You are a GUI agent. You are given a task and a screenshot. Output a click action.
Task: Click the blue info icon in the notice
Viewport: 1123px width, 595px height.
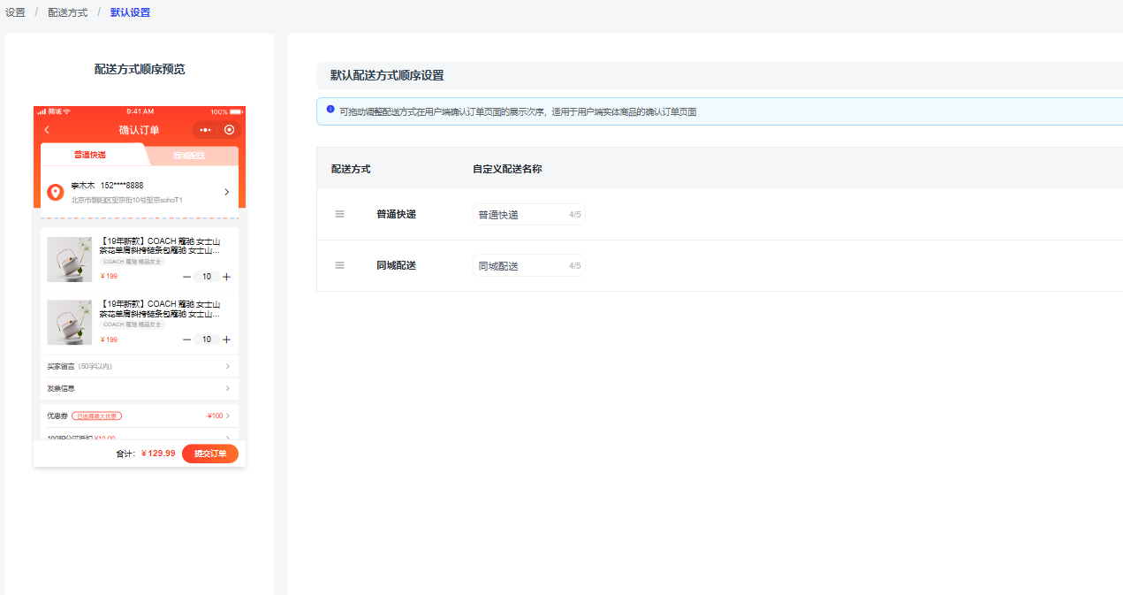click(x=330, y=110)
